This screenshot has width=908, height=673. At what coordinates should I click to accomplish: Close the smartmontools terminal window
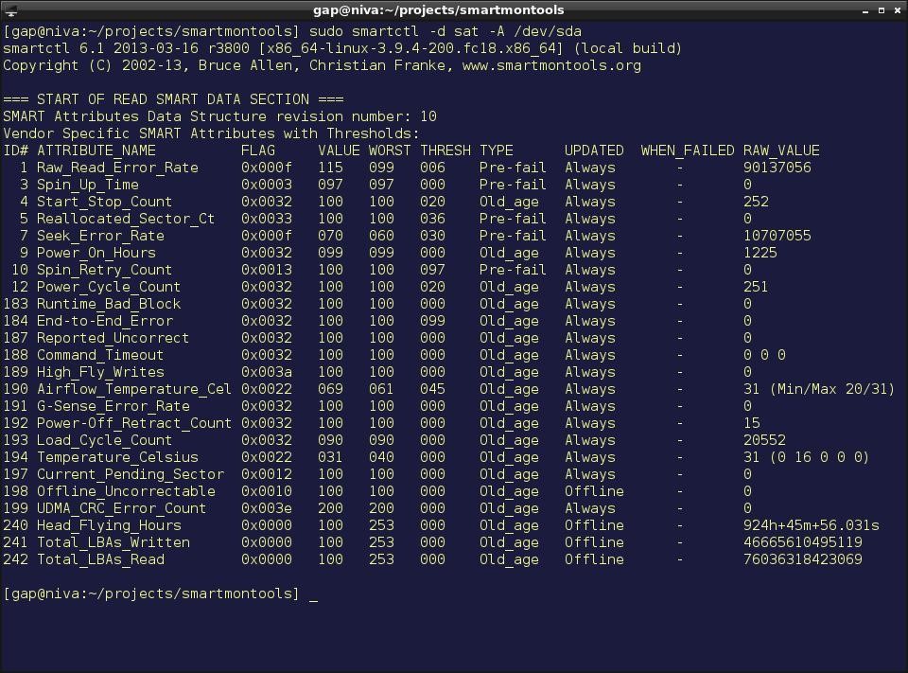pos(897,10)
